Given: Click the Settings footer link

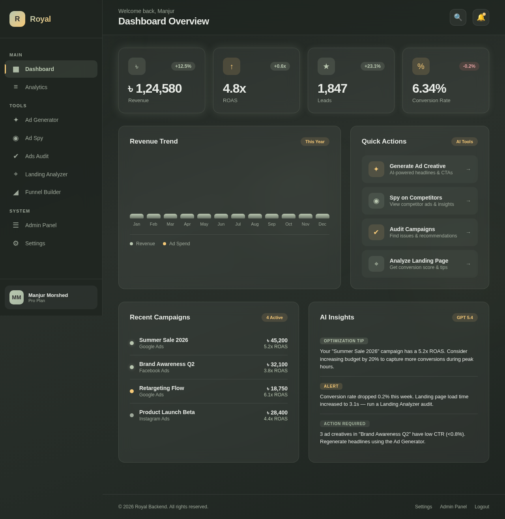Looking at the screenshot, I should coord(423,507).
